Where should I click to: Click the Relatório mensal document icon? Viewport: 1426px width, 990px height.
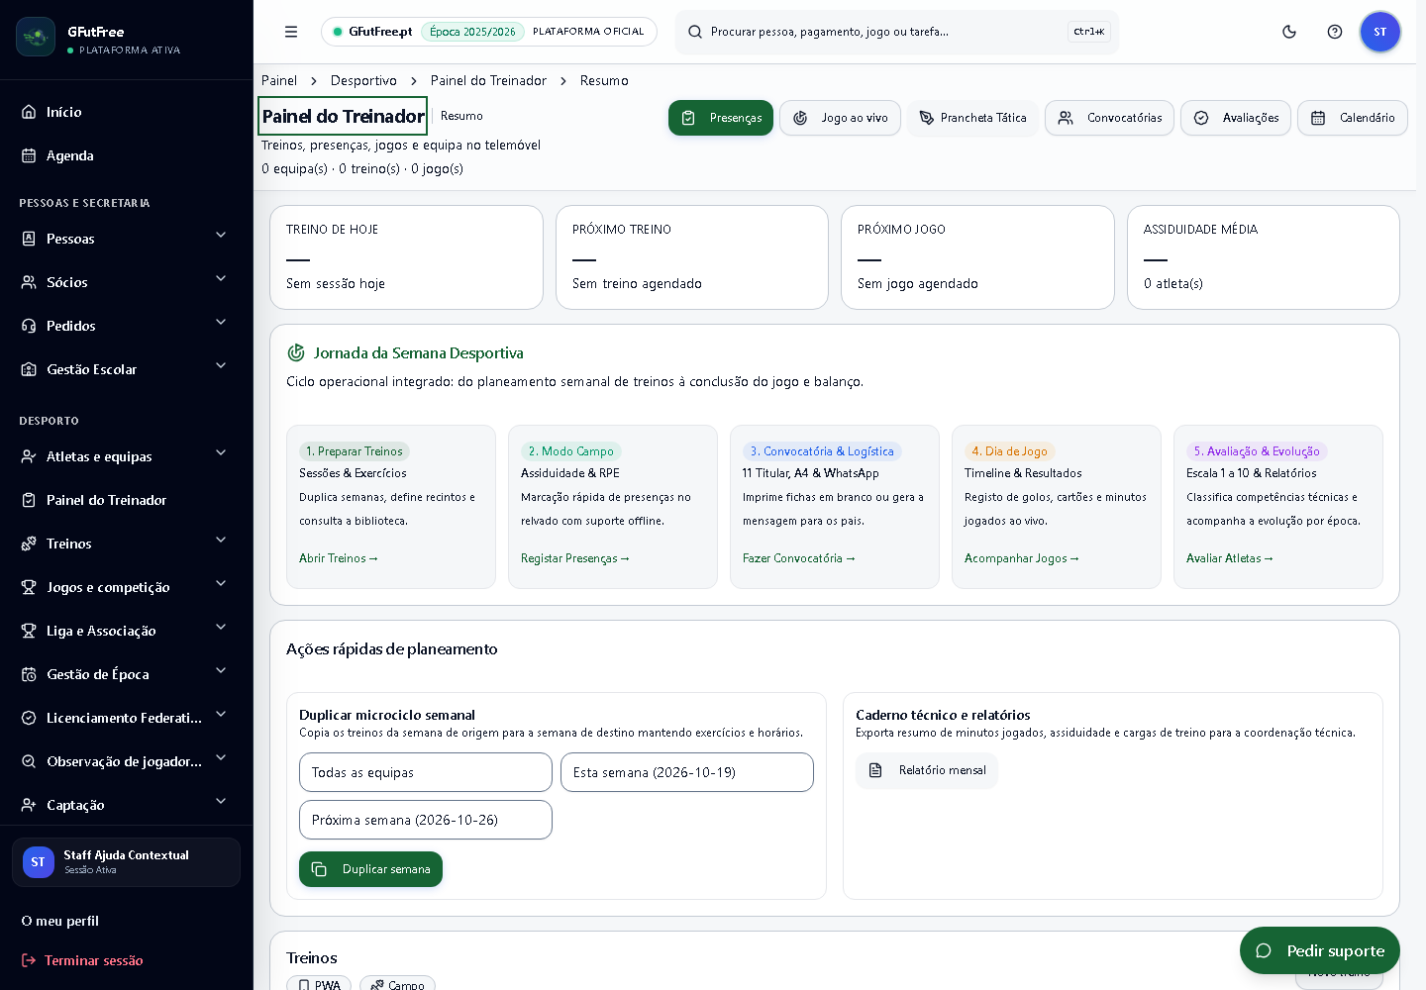pyautogui.click(x=875, y=770)
